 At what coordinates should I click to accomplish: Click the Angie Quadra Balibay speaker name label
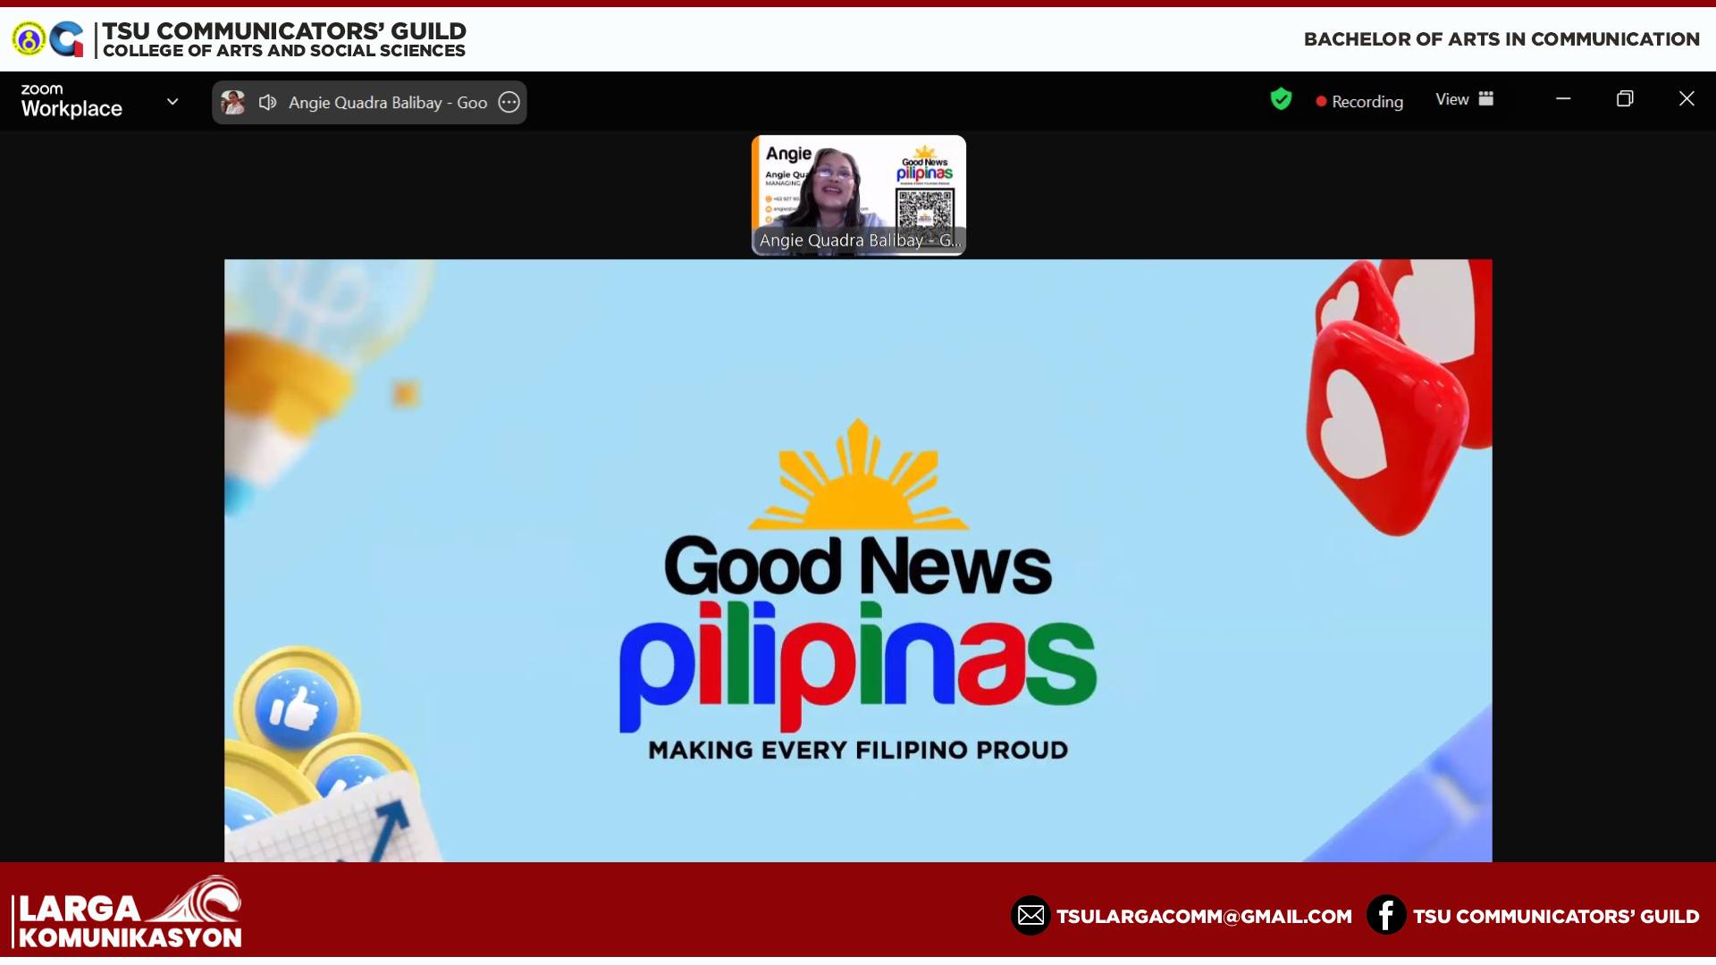tap(387, 103)
